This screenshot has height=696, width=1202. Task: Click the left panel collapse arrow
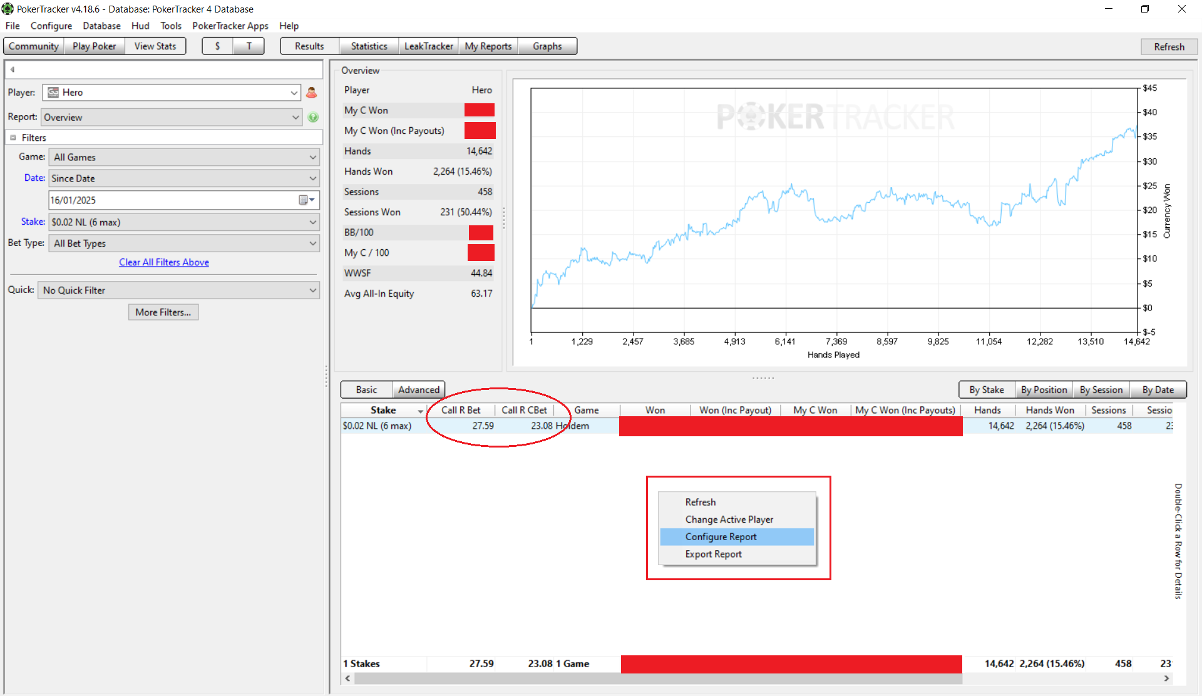(13, 69)
